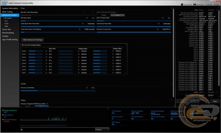
Task: Collapse the Cache section chevron
Action: point(171,84)
